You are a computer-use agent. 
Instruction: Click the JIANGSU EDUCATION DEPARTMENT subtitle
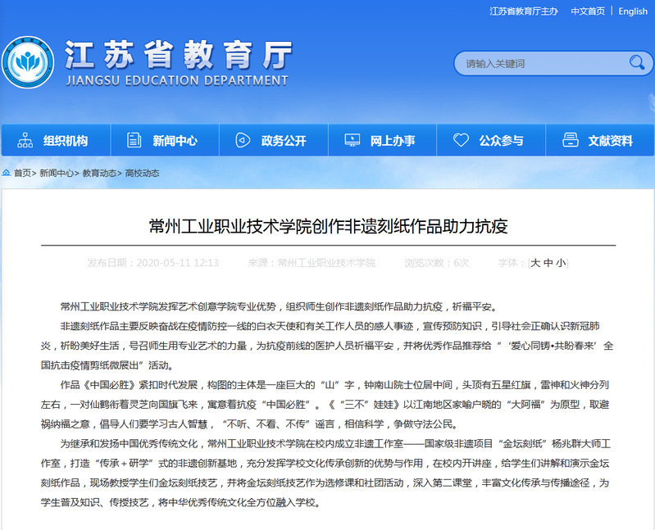177,80
